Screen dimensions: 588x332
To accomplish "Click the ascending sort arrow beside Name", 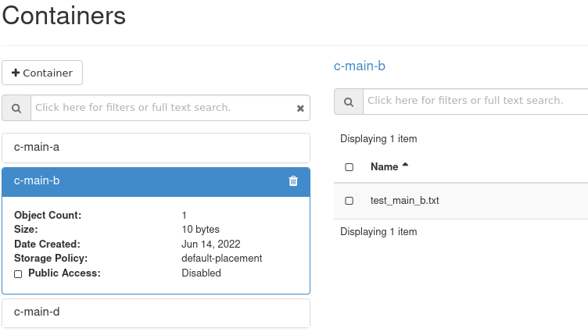I will pyautogui.click(x=405, y=166).
